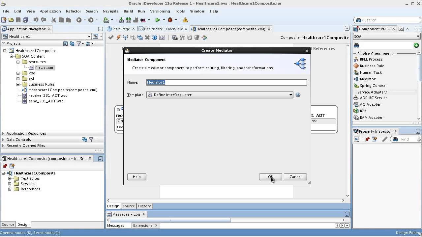Open the Versioning menu
The width and height of the screenshot is (422, 237).
click(x=160, y=11)
